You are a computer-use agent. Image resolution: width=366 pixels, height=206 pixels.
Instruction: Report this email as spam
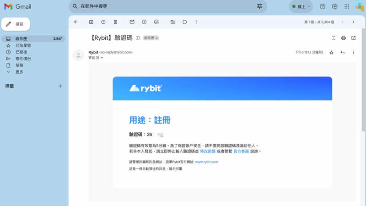103,22
